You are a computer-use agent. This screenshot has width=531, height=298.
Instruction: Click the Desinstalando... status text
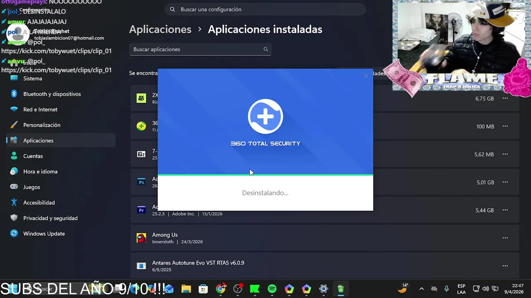(265, 193)
